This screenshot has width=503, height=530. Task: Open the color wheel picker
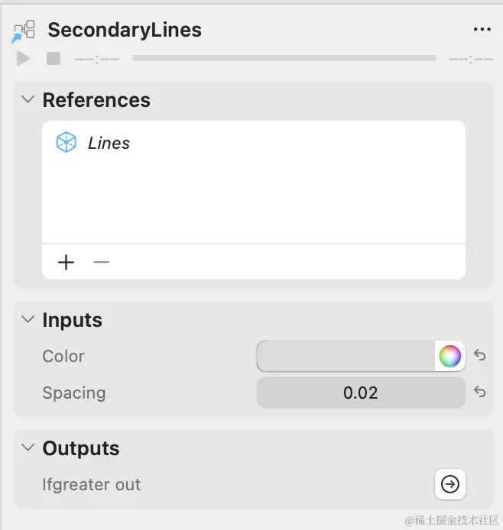pyautogui.click(x=450, y=356)
